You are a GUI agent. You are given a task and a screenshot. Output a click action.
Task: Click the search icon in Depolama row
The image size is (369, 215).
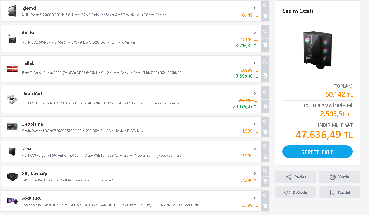pyautogui.click(x=265, y=122)
